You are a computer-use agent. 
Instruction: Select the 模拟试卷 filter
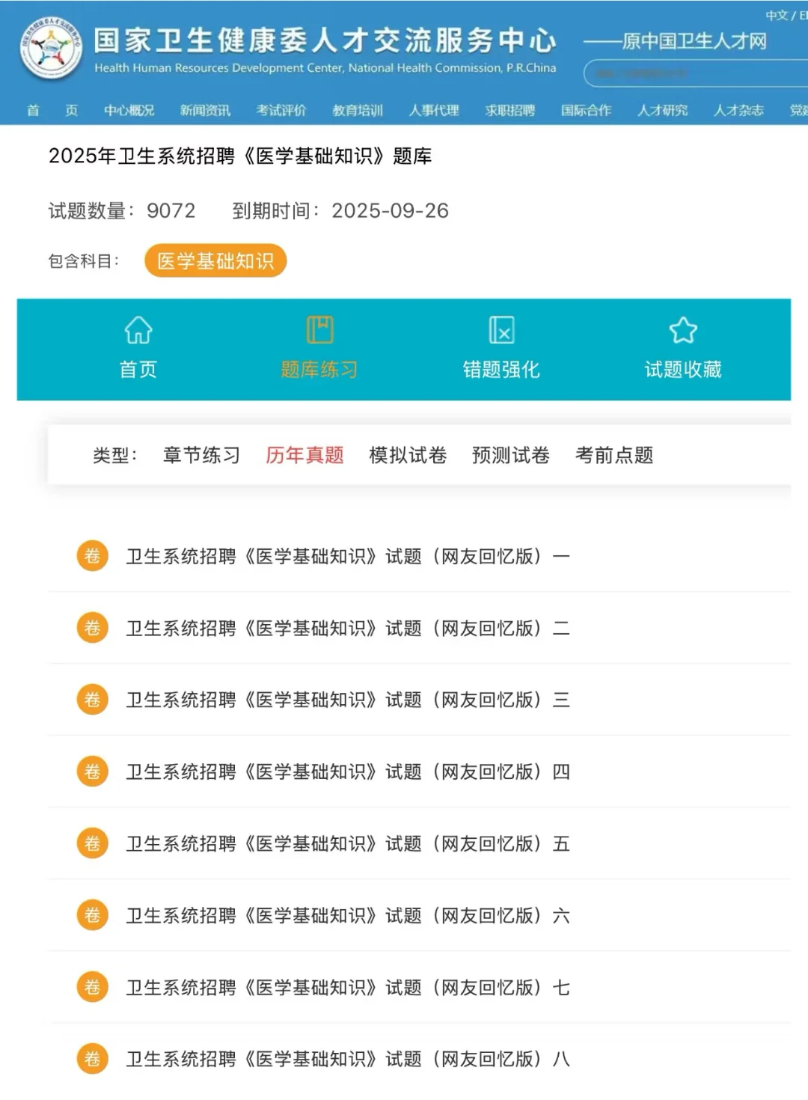pos(407,455)
